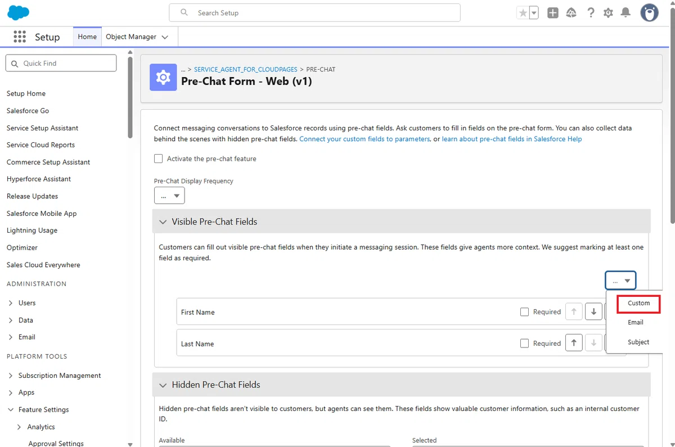Open Commerce Setup Assistant
This screenshot has width=675, height=447.
click(x=48, y=162)
